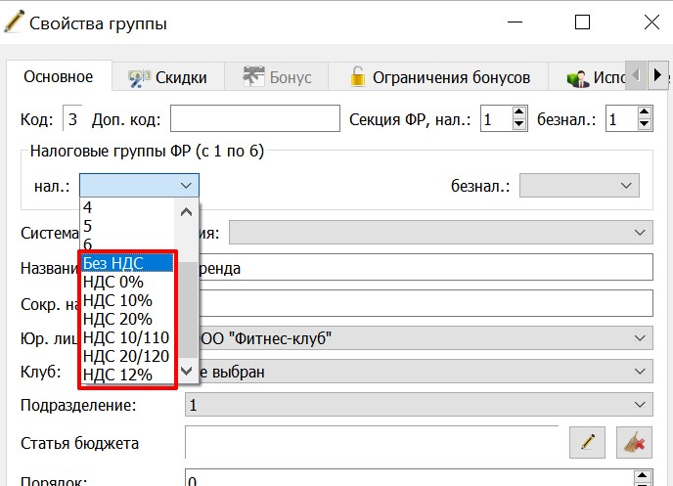Open the Система налогообложения dropdown

click(x=441, y=232)
